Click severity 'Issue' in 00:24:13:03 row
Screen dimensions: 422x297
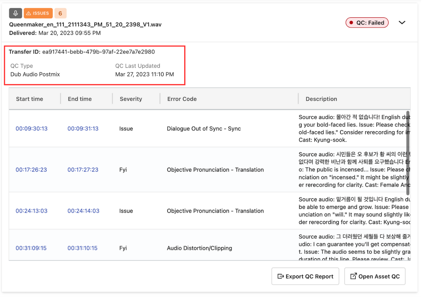tap(126, 211)
